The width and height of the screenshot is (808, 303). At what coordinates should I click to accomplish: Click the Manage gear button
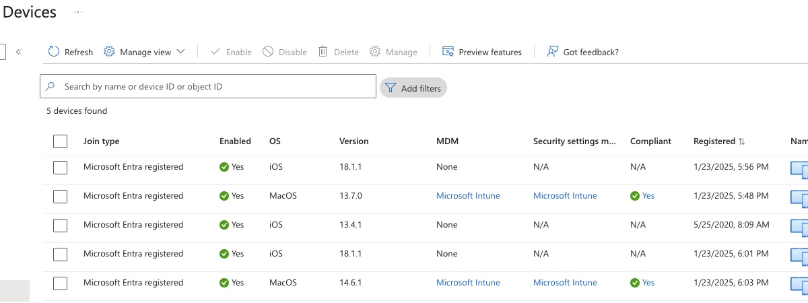click(393, 52)
